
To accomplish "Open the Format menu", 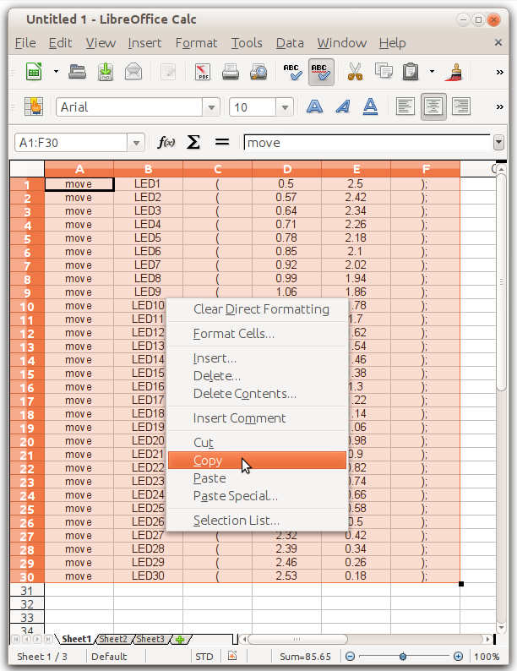I will [196, 43].
